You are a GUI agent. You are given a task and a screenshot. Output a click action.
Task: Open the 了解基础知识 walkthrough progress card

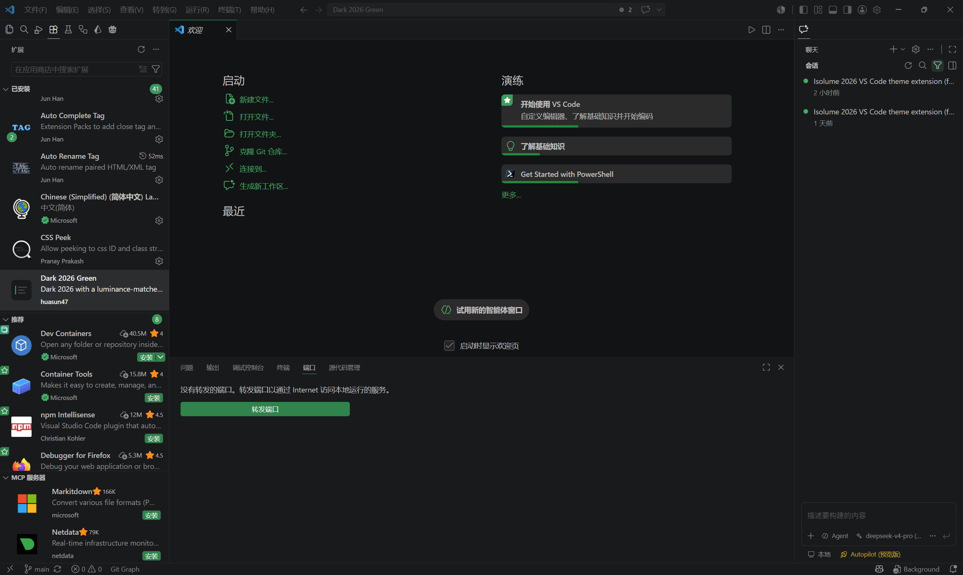(616, 146)
